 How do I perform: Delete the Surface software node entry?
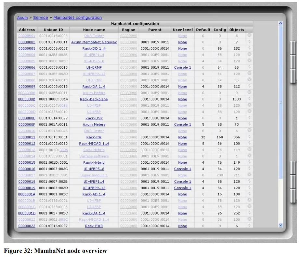click(249, 156)
